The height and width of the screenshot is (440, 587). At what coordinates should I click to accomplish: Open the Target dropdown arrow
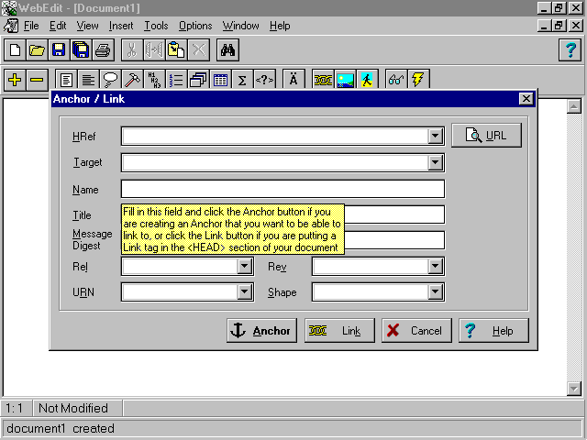(436, 163)
